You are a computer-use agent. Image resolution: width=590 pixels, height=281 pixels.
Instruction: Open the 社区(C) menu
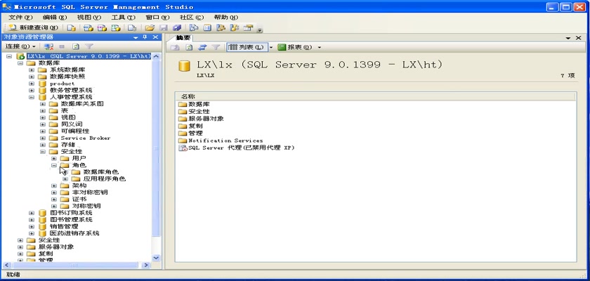192,18
